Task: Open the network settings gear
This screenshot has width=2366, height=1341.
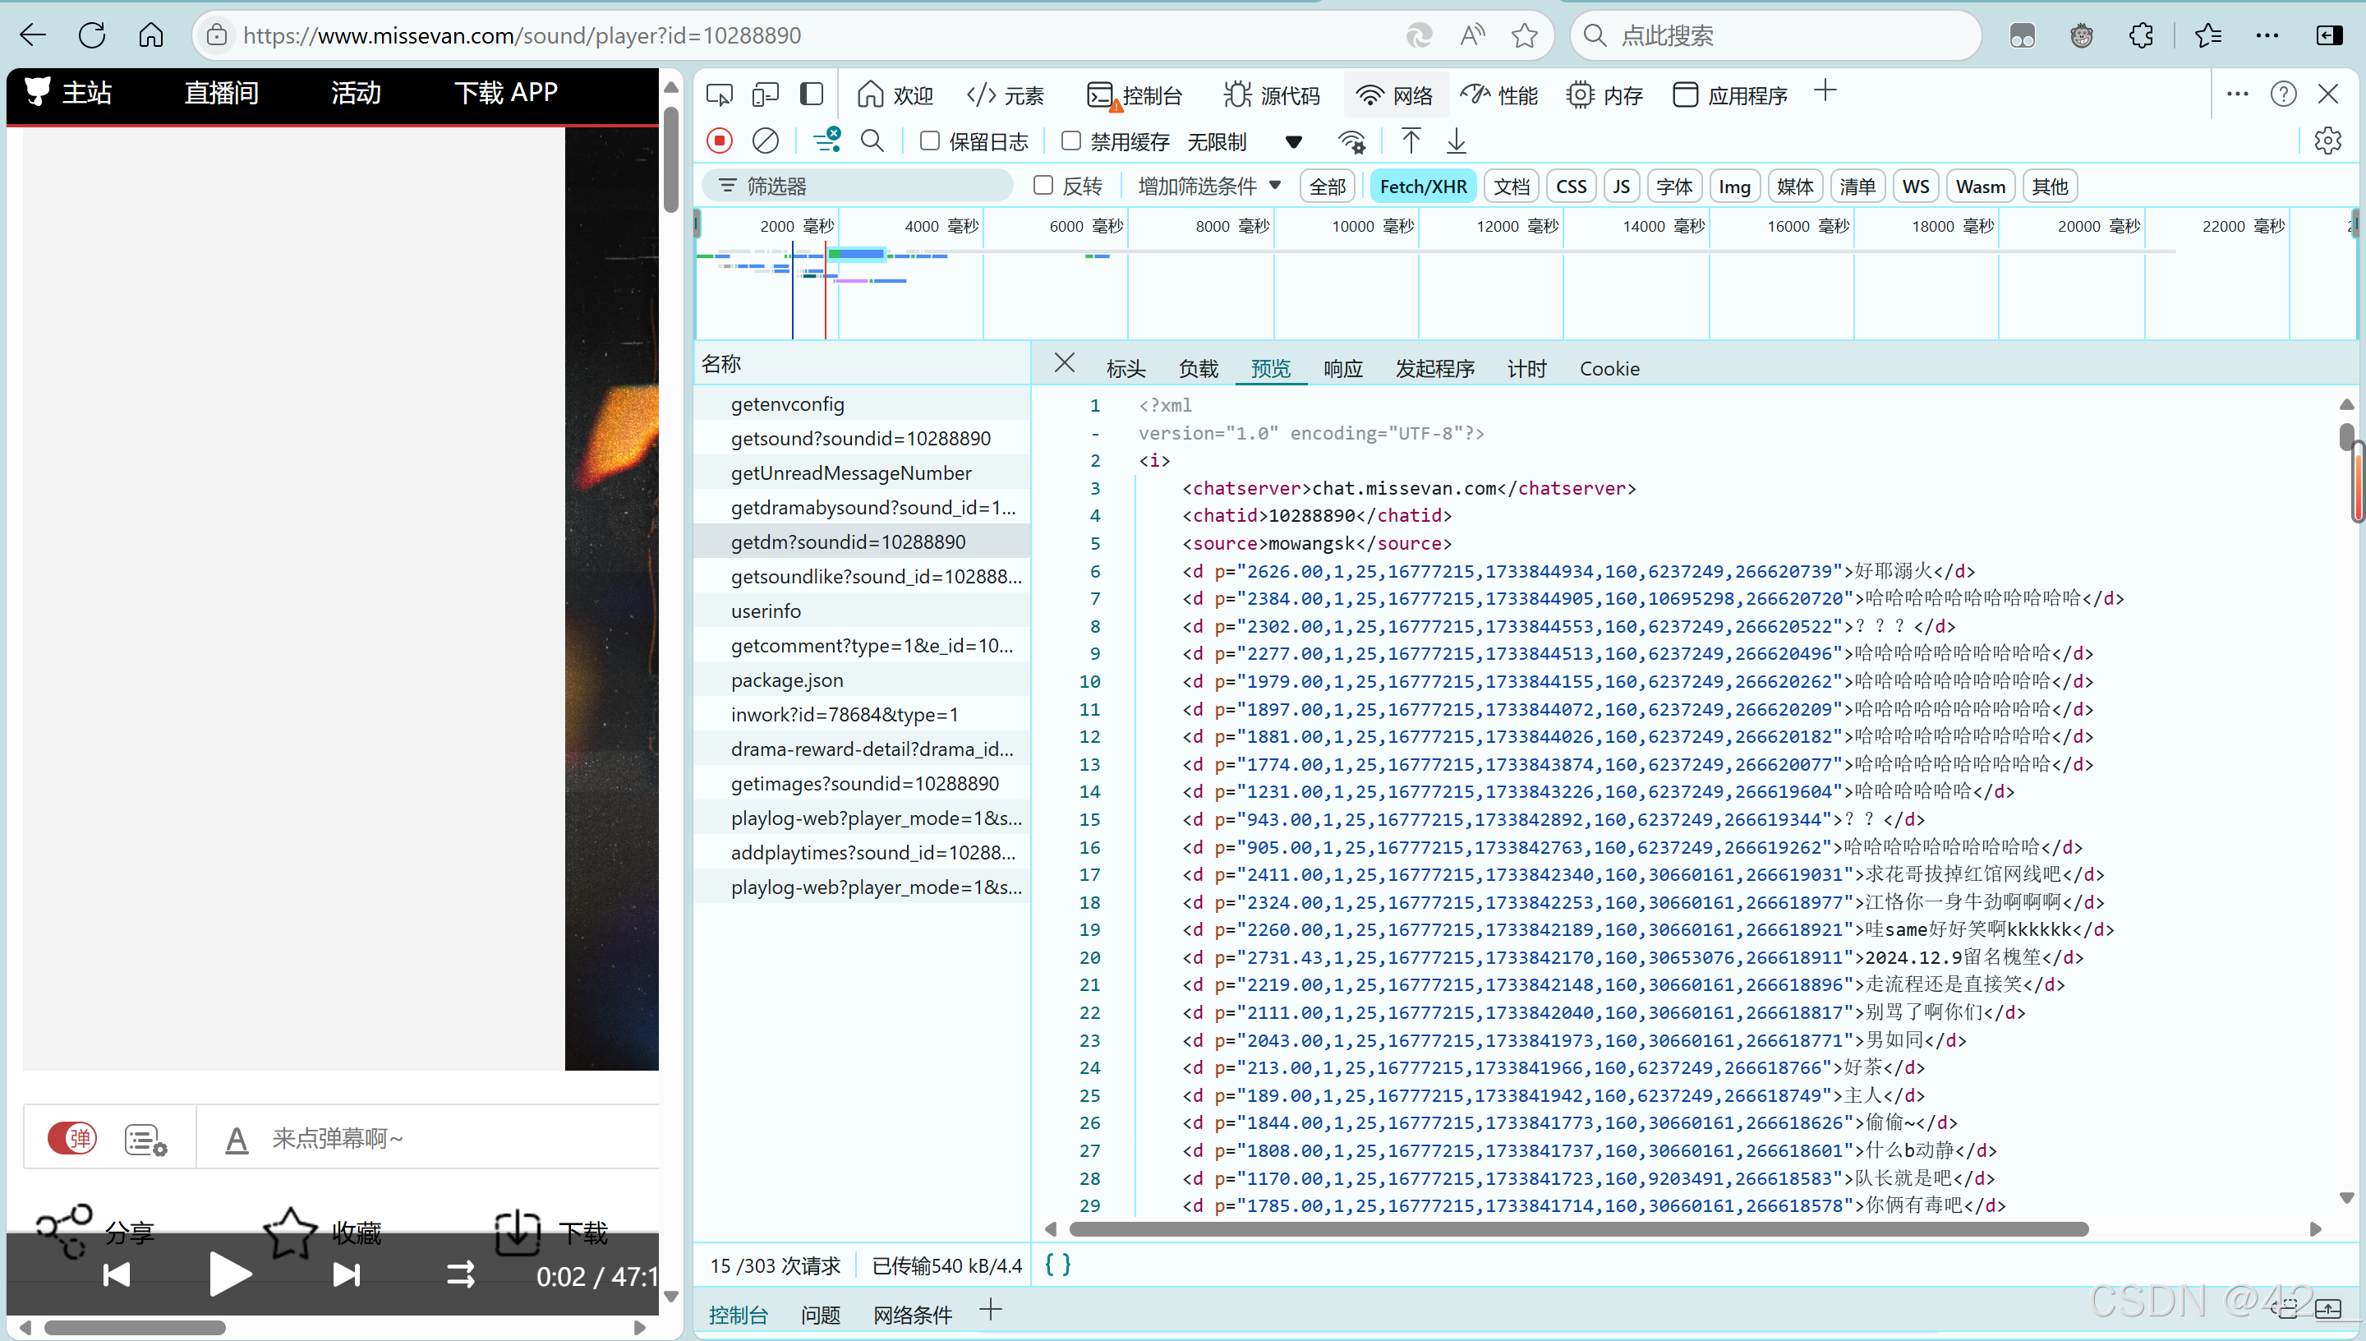Action: tap(2327, 141)
